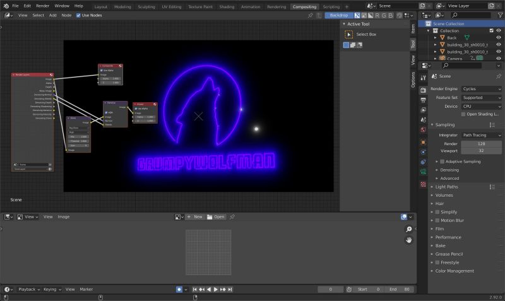Image resolution: width=505 pixels, height=301 pixels.
Task: Enable the Open Shading Language checkbox
Action: [x=463, y=114]
